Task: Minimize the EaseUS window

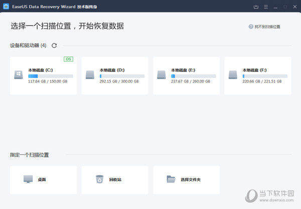Action: click(275, 7)
